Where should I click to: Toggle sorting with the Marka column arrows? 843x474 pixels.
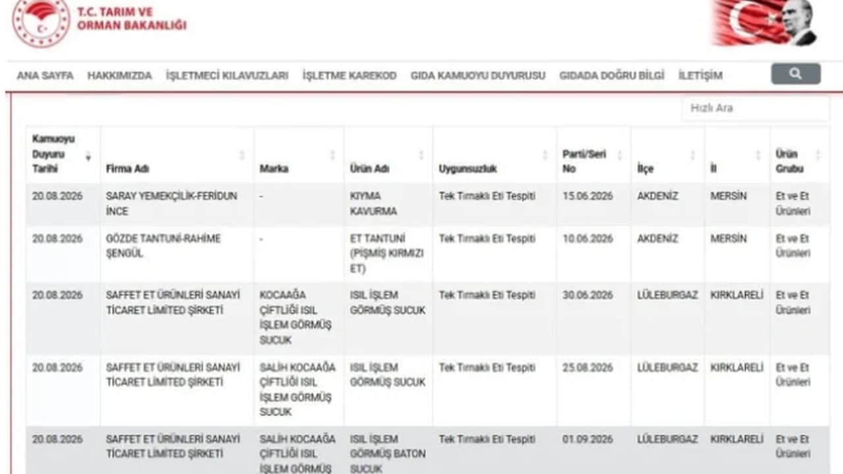tap(332, 155)
